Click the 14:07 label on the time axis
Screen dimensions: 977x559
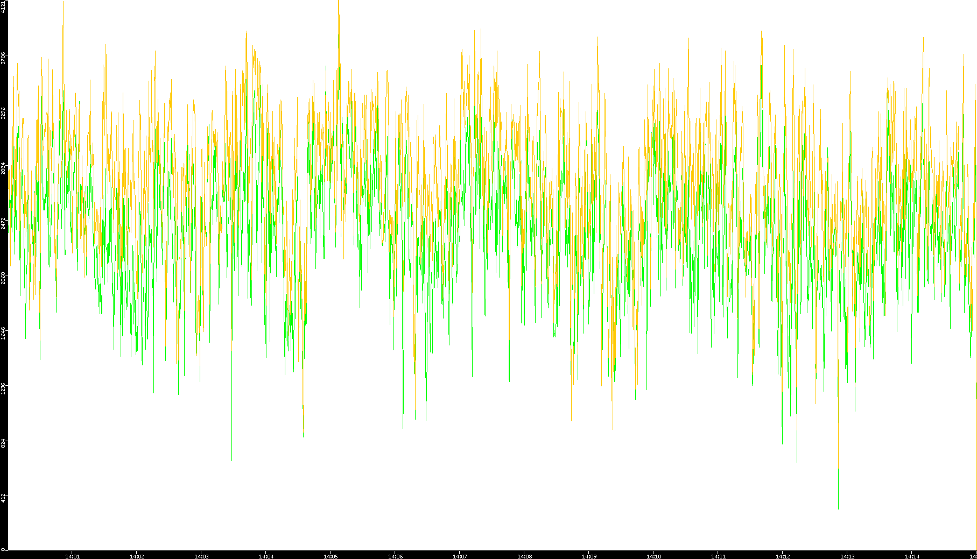460,556
